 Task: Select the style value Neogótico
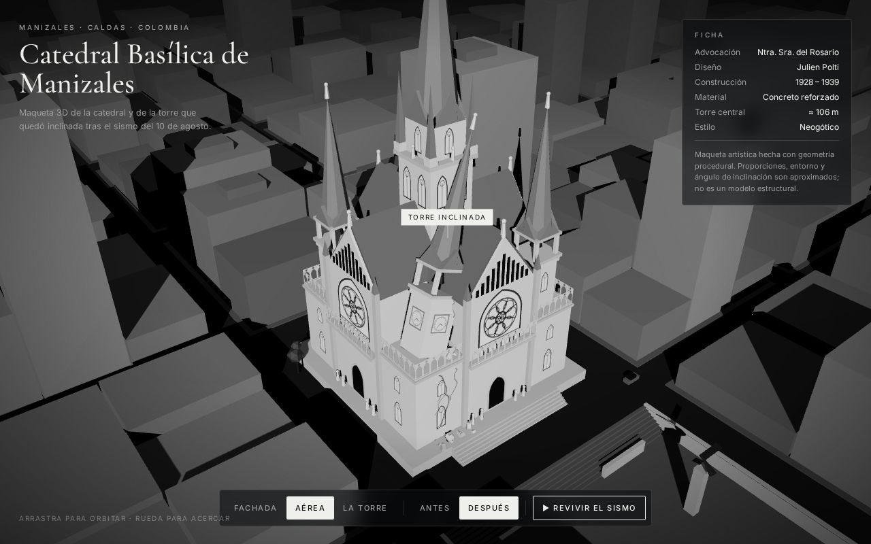pyautogui.click(x=819, y=127)
